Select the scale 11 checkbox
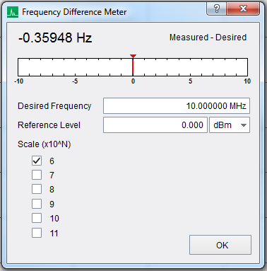Viewport: 267px width, 271px height. pos(37,233)
